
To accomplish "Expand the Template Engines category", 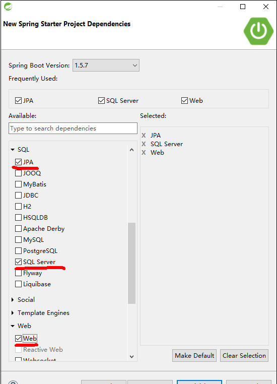I will [x=13, y=313].
